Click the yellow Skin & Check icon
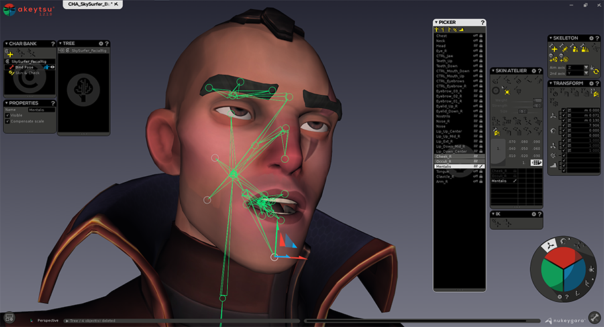 tap(11, 73)
